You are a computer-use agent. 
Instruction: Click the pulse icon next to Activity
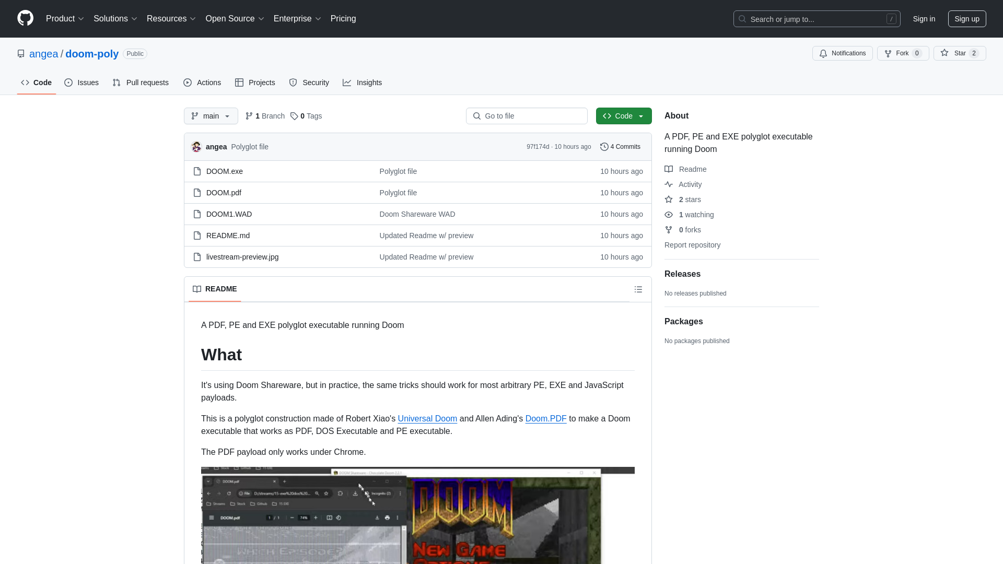(669, 184)
